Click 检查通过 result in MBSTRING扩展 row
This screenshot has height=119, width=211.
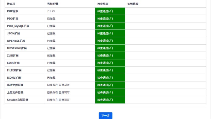[105, 48]
